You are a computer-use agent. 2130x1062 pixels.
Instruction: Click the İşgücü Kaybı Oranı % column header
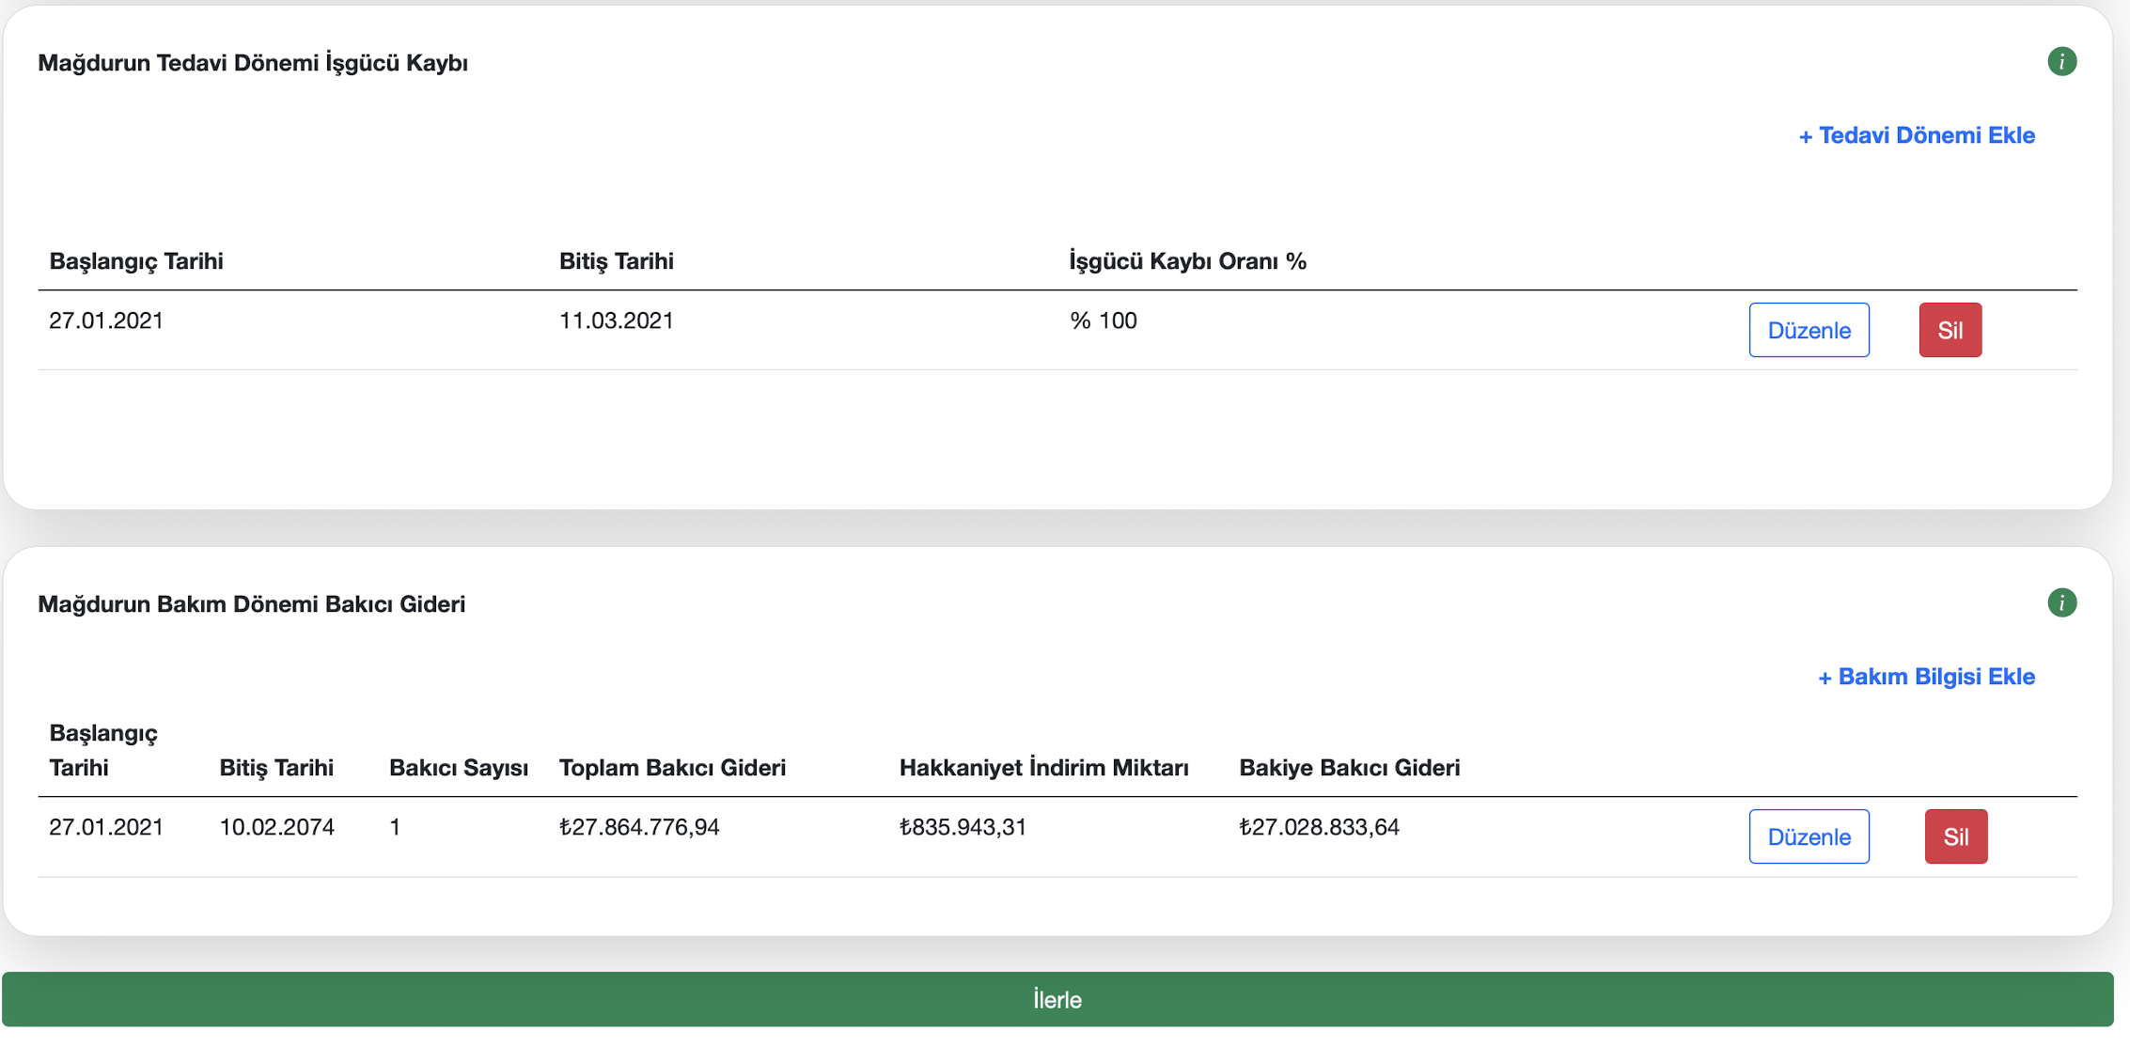click(1187, 261)
